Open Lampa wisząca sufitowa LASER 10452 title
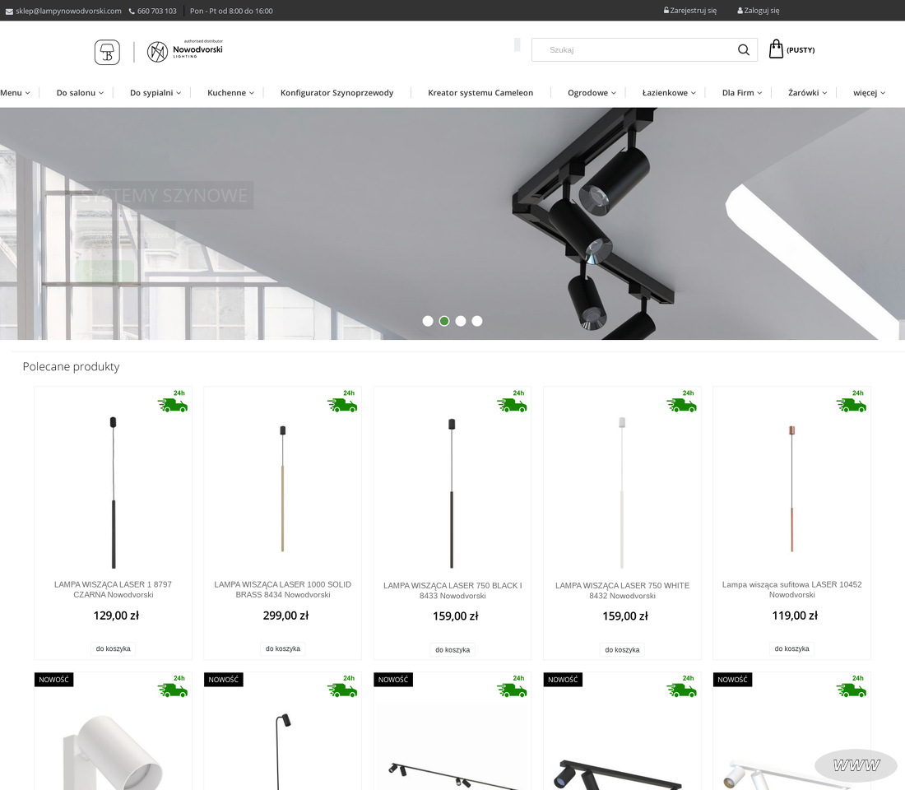The width and height of the screenshot is (905, 790). (x=791, y=589)
